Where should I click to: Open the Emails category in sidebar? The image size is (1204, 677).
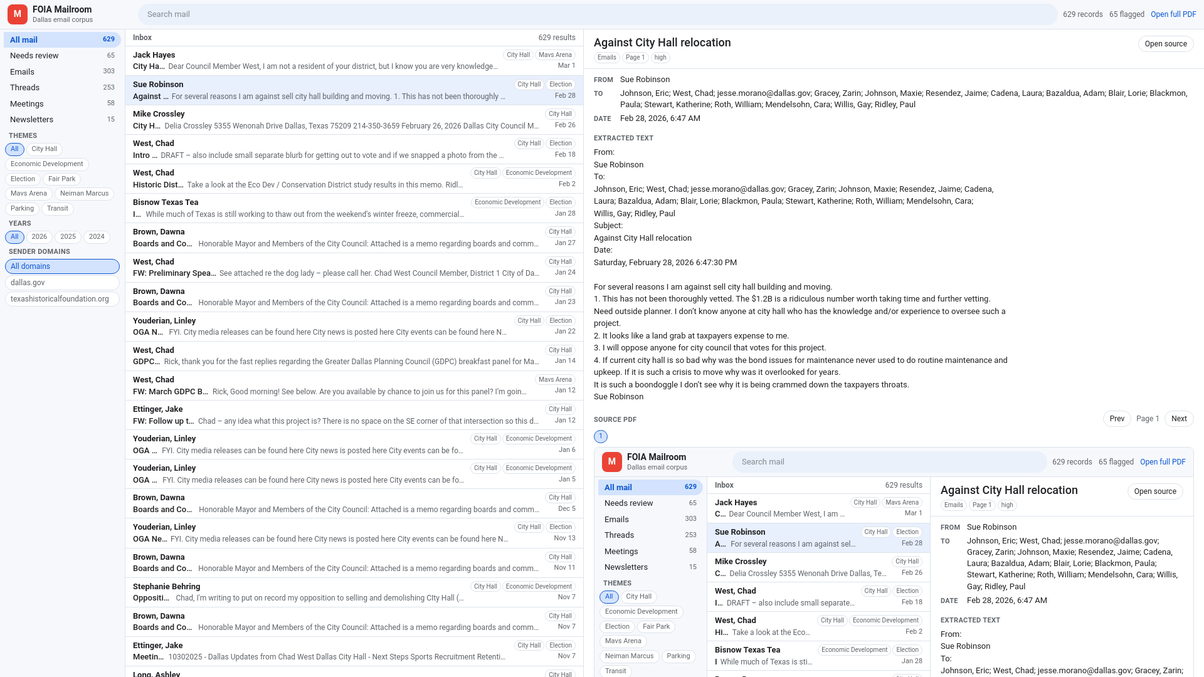click(62, 71)
